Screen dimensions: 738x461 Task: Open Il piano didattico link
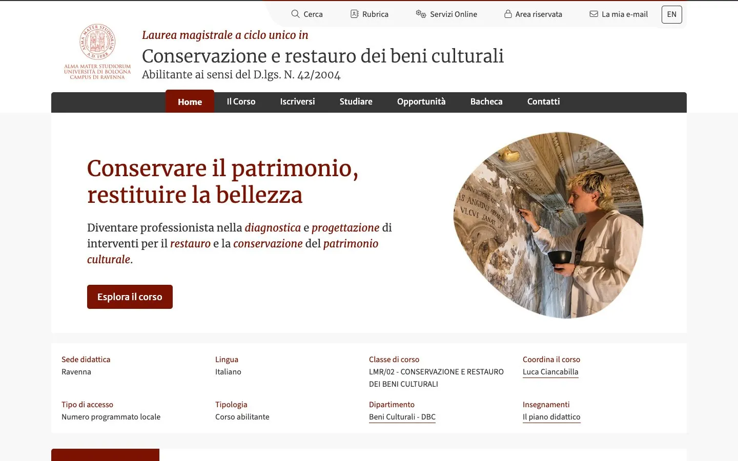point(551,417)
